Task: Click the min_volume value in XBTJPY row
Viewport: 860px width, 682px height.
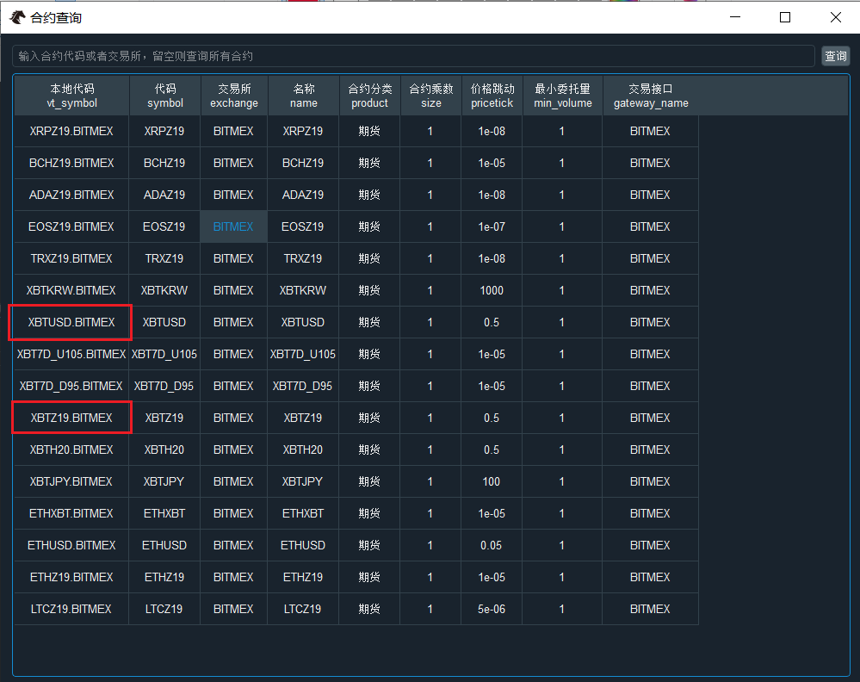Action: 562,481
